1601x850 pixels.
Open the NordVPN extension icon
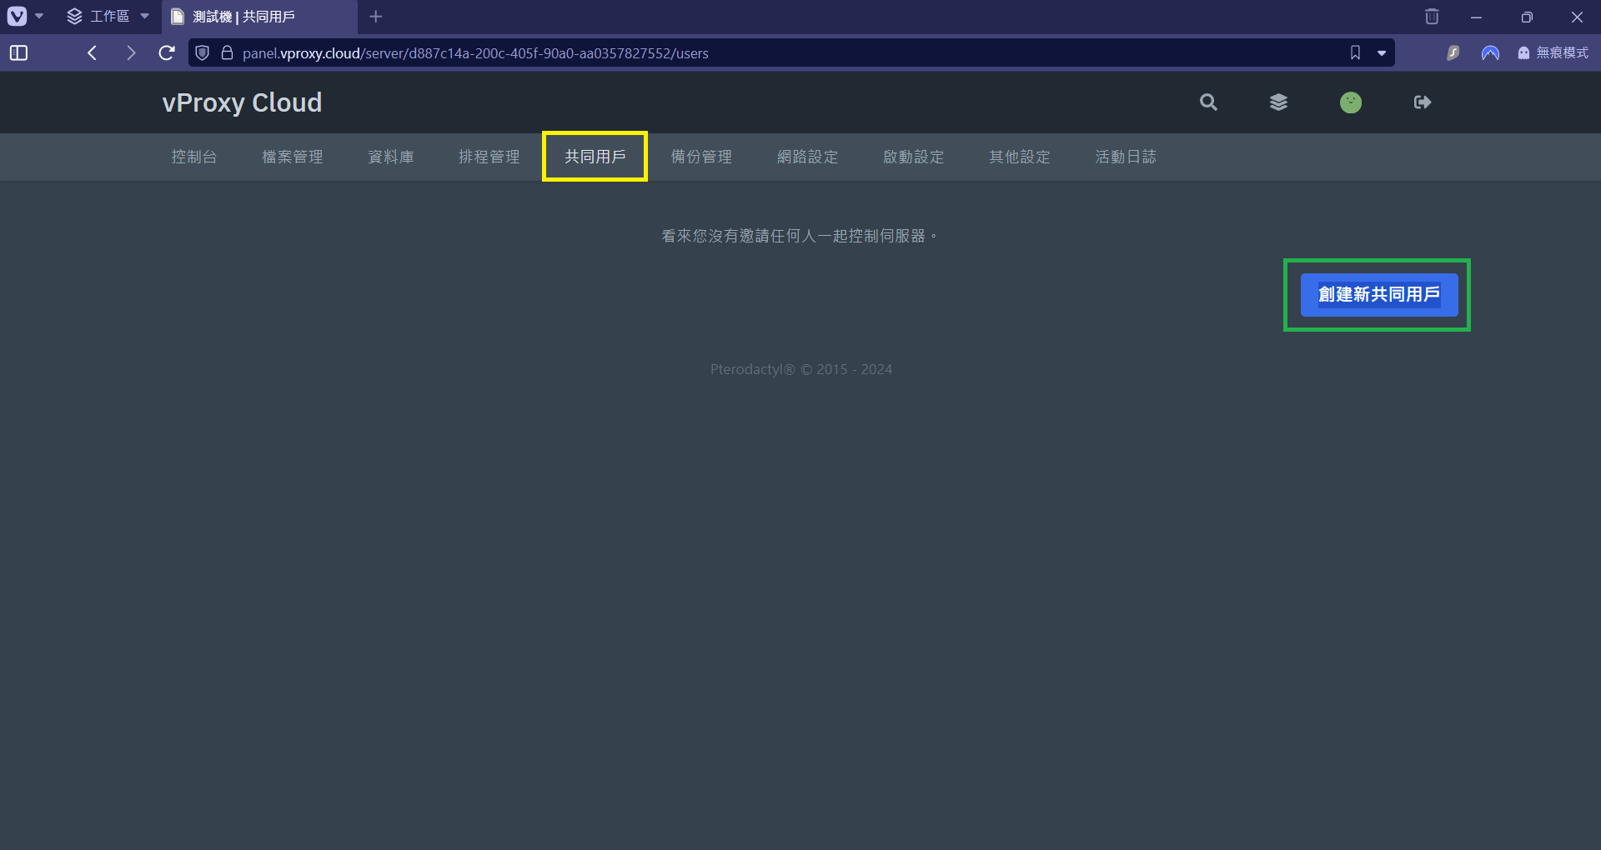[x=1490, y=52]
